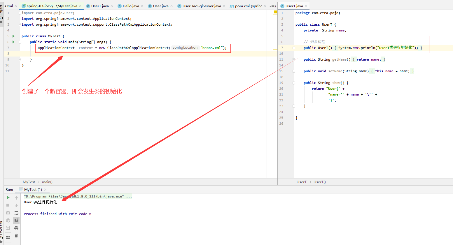The width and height of the screenshot is (453, 245).
Task: Open the UserDaoSqlServer.java tab
Action: click(202, 6)
